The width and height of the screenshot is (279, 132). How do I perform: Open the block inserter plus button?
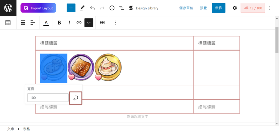(71, 8)
